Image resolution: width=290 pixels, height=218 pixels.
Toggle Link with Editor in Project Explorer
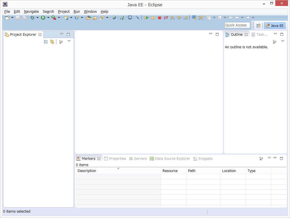(52, 41)
